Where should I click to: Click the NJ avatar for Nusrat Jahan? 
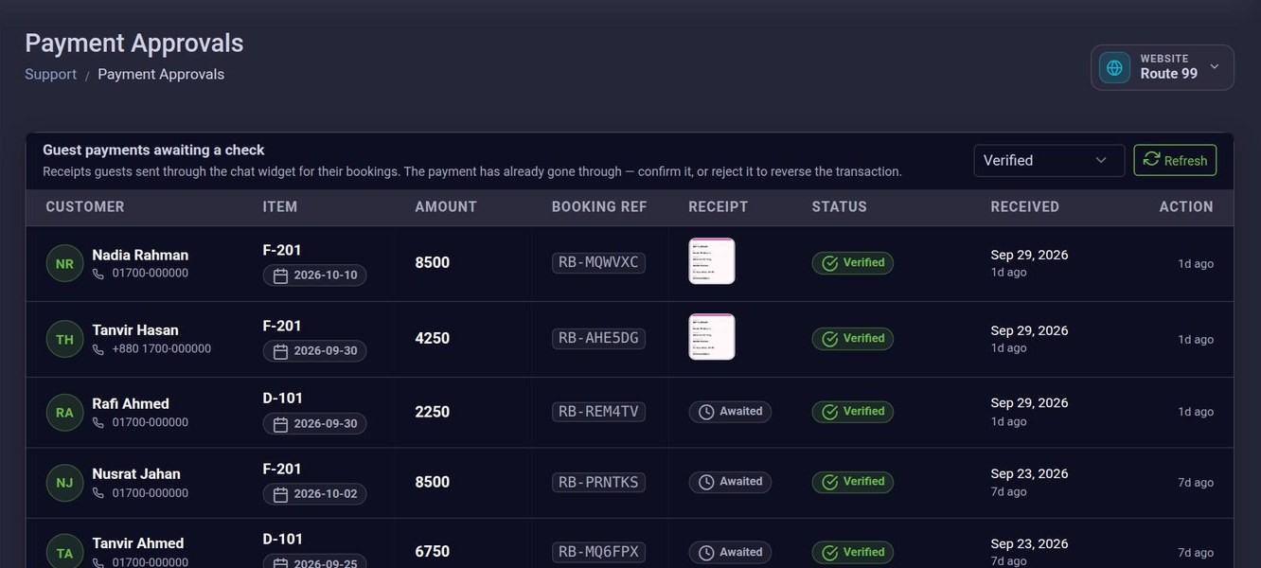point(64,483)
